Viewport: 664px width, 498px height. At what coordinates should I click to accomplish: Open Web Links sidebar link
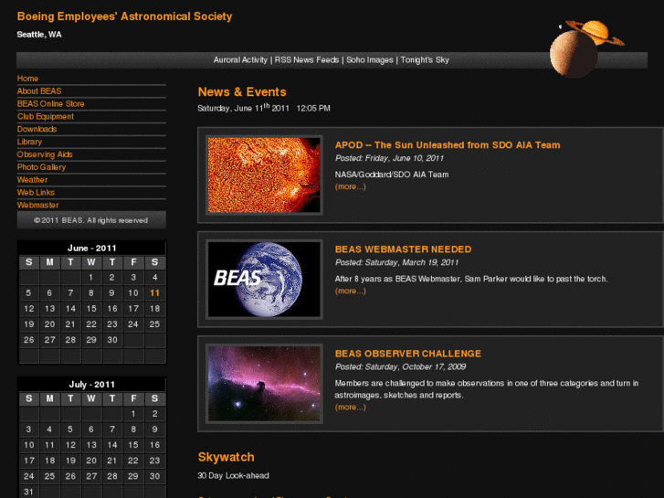click(x=36, y=193)
